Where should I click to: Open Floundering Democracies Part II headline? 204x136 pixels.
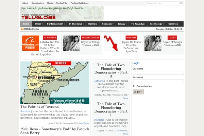point(111,70)
